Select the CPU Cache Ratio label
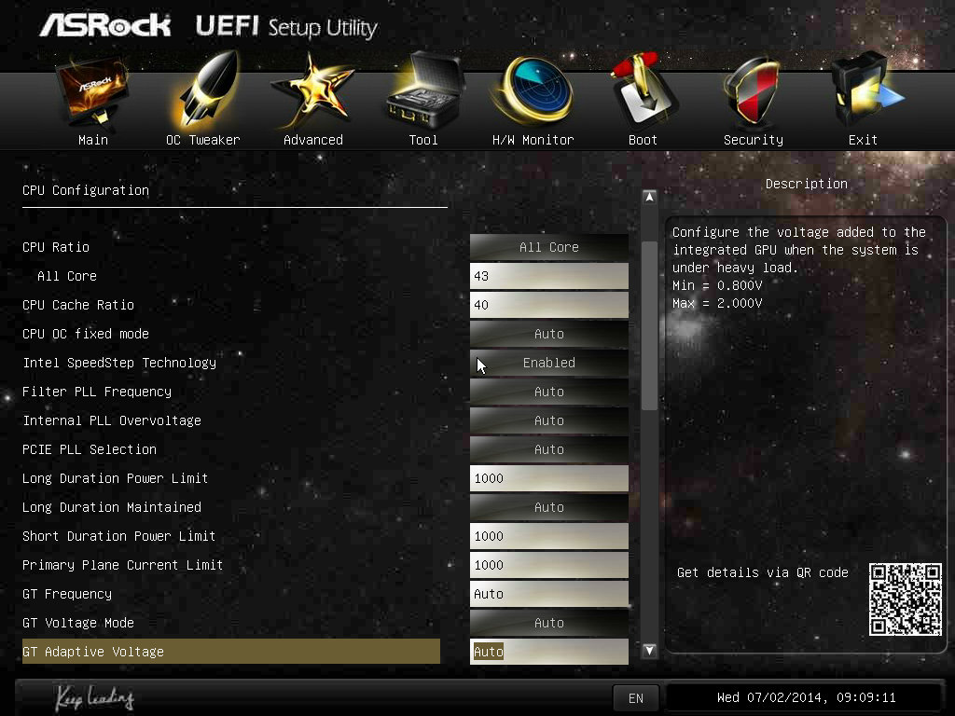955x716 pixels. (x=78, y=305)
